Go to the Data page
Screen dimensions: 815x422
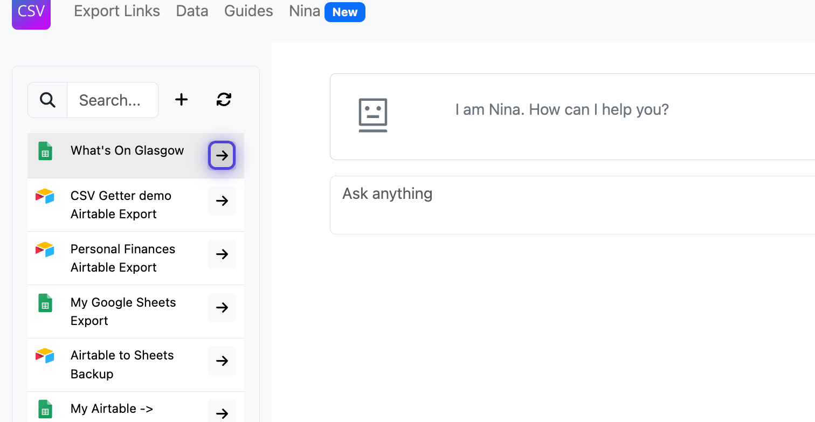pos(192,11)
